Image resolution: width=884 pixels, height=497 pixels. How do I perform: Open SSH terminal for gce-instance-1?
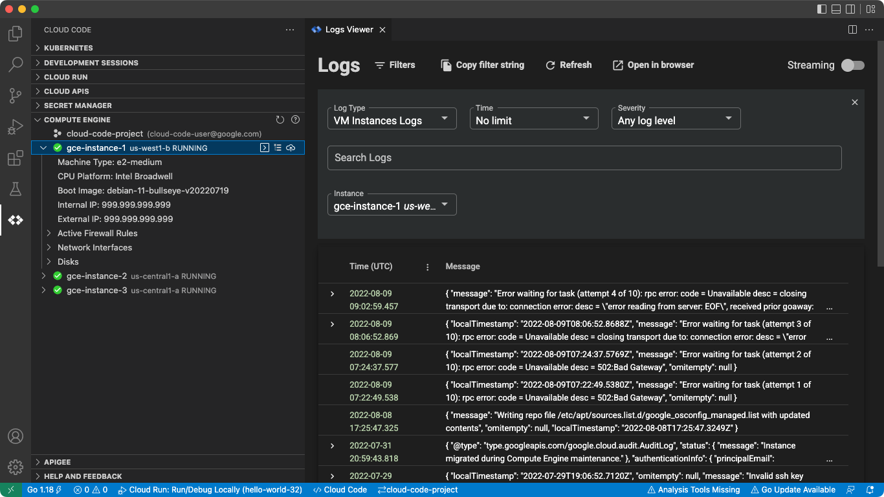tap(265, 148)
